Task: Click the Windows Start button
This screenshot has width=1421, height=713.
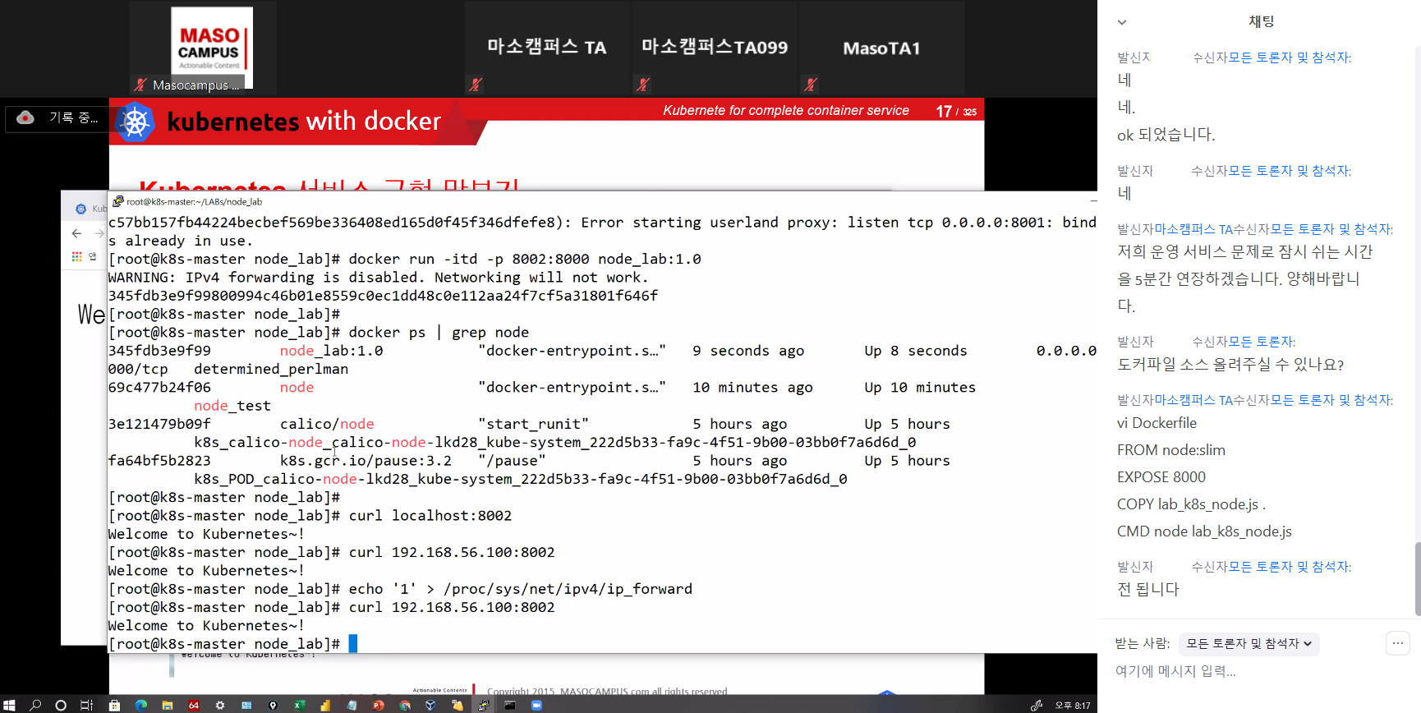Action: (9, 705)
